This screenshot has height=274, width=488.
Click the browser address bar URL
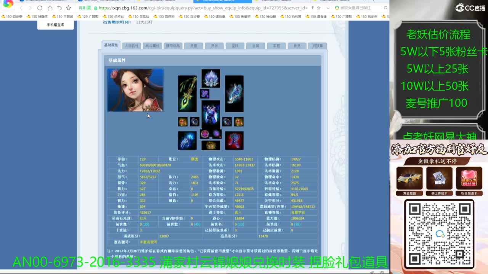tap(202, 8)
